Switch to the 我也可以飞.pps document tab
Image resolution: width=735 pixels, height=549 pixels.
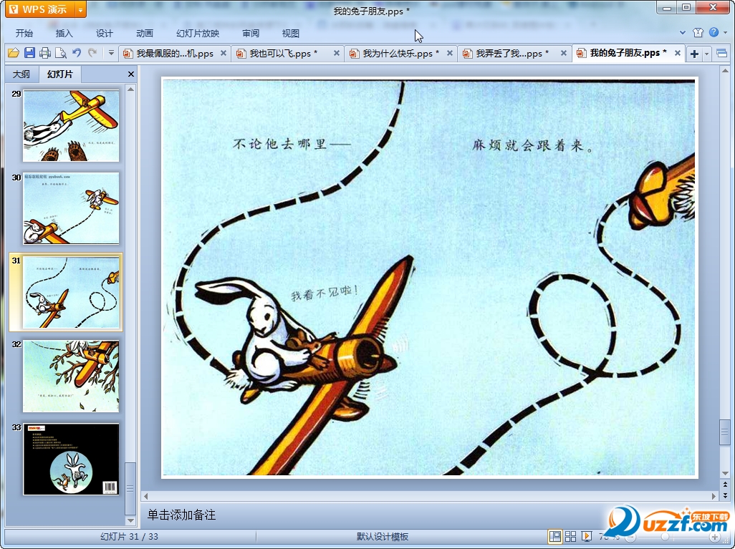[x=284, y=54]
